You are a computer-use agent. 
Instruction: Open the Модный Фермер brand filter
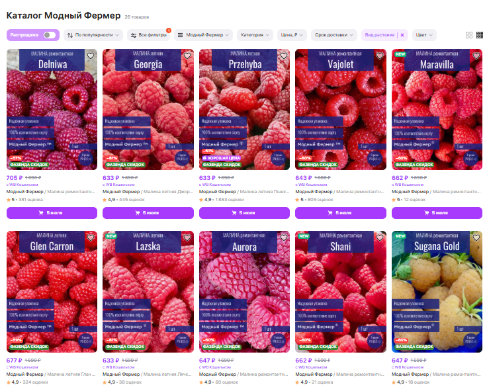[x=203, y=35]
